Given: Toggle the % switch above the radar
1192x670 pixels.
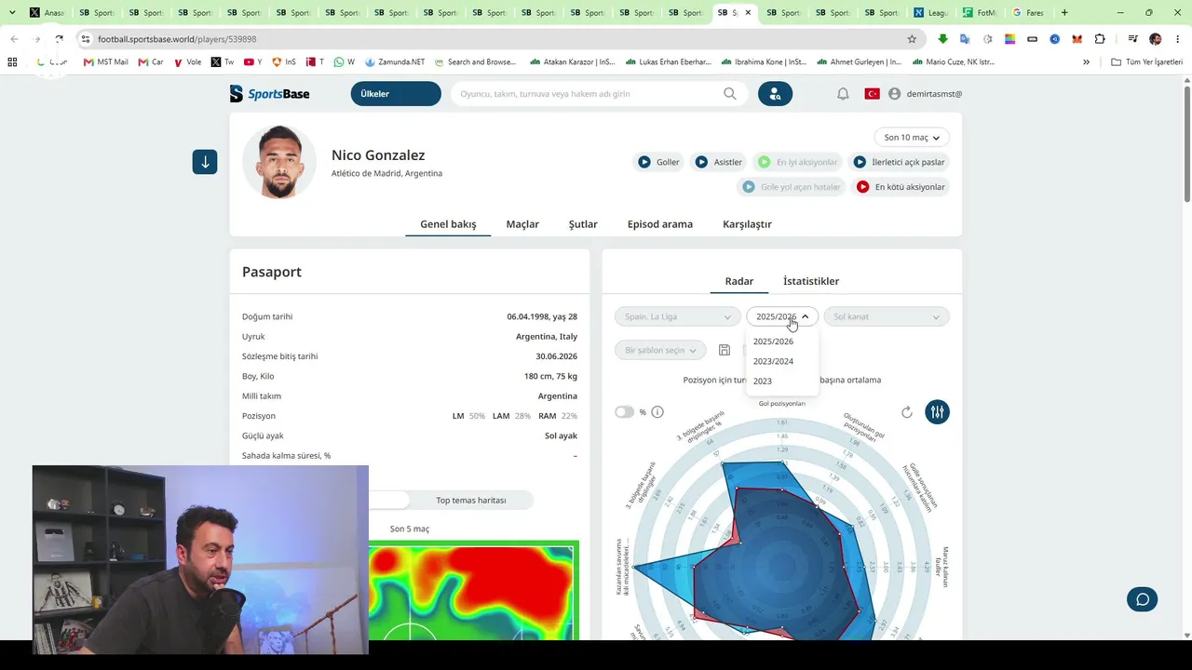Looking at the screenshot, I should [624, 412].
